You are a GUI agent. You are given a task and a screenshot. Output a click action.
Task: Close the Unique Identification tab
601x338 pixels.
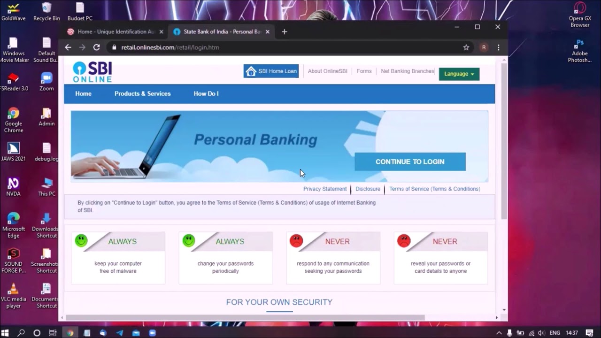click(162, 32)
